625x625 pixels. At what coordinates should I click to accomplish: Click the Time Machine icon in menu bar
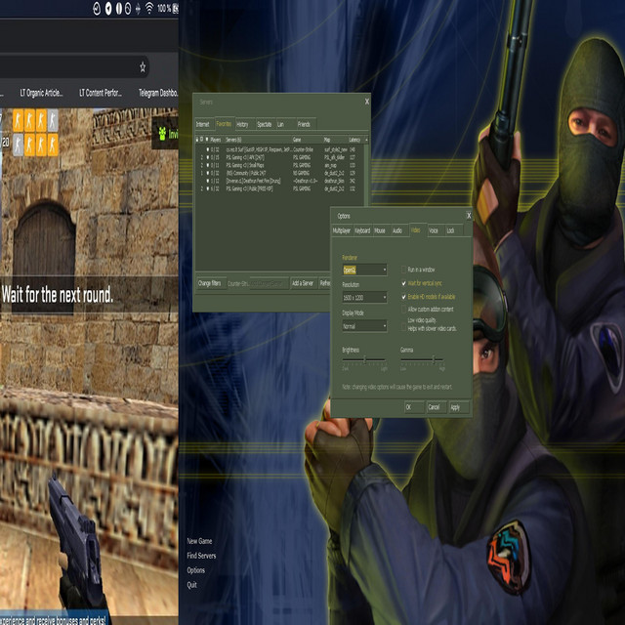(96, 8)
